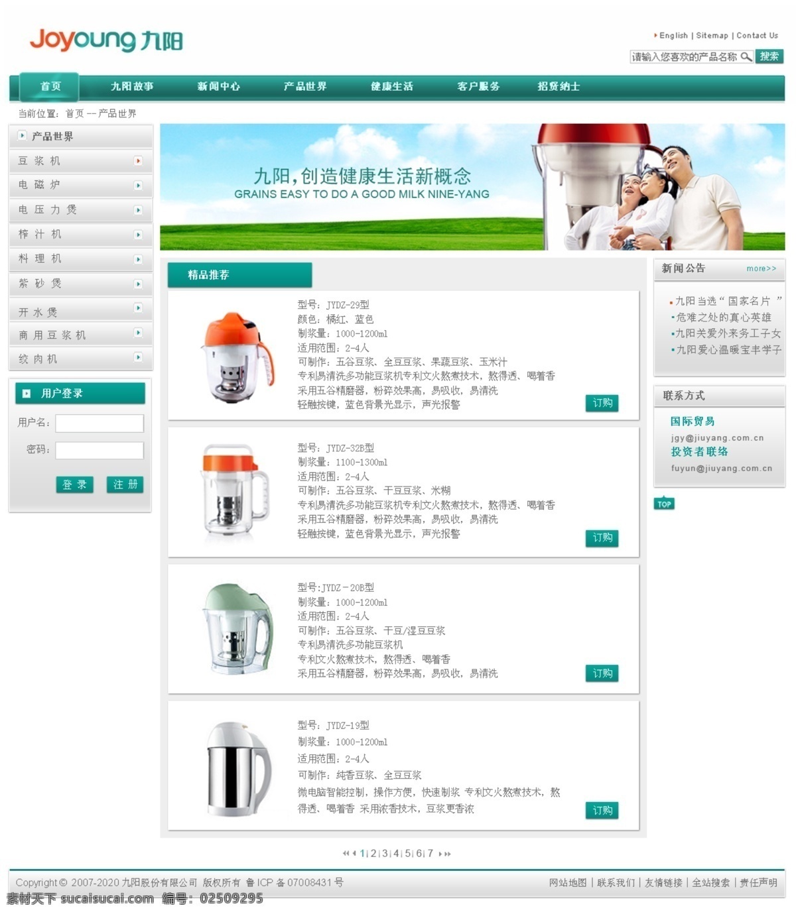Click the family banner image

point(472,187)
